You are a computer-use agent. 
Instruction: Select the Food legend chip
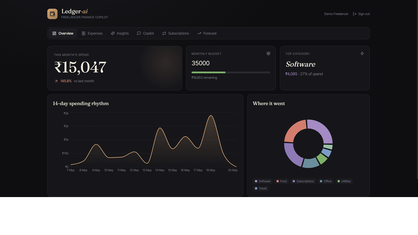click(x=282, y=181)
